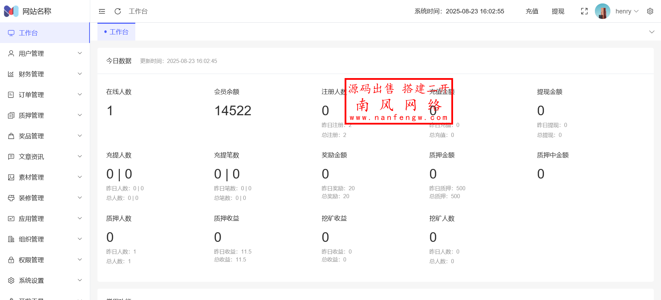
Task: Expand the 质押管理 menu section
Action: (45, 115)
